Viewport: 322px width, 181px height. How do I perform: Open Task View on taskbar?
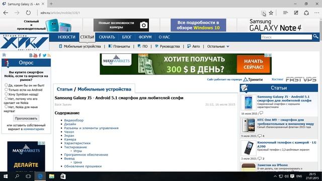tap(28, 176)
